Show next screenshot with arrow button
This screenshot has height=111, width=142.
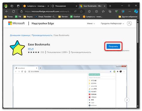[127, 100]
